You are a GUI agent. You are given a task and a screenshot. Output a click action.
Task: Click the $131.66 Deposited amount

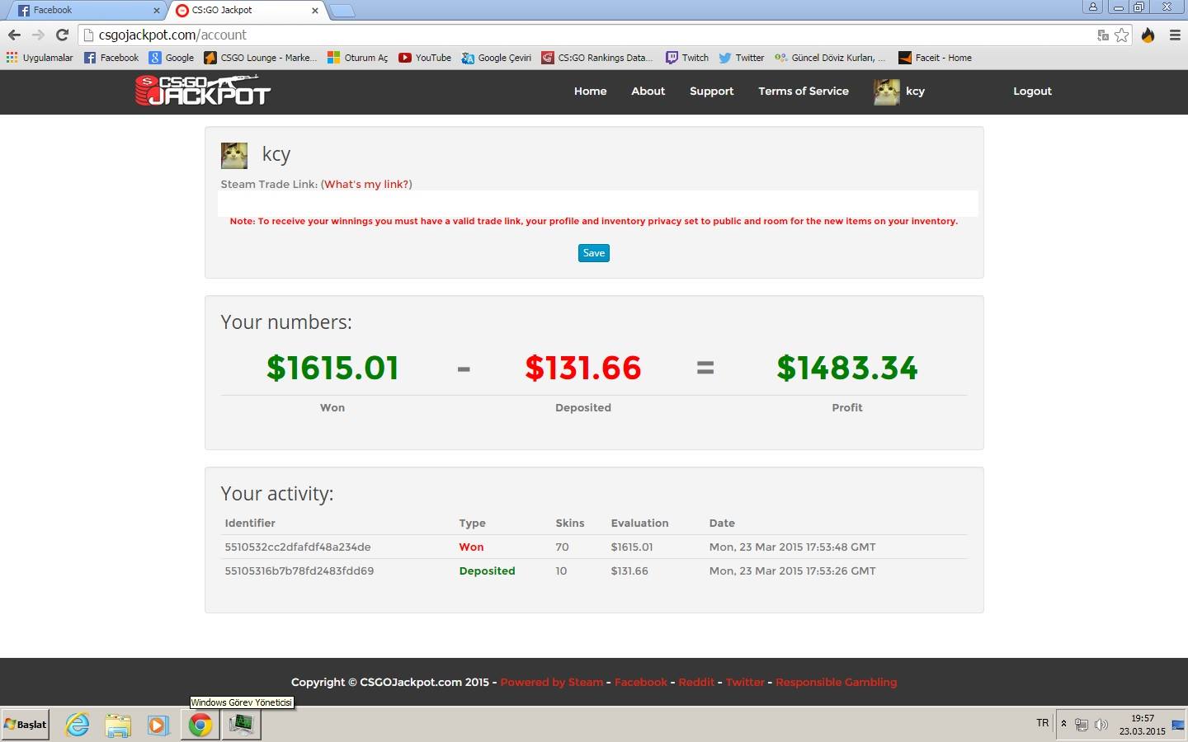pyautogui.click(x=583, y=368)
